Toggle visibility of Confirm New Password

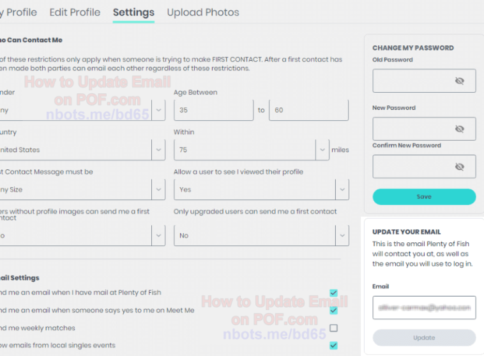point(459,167)
